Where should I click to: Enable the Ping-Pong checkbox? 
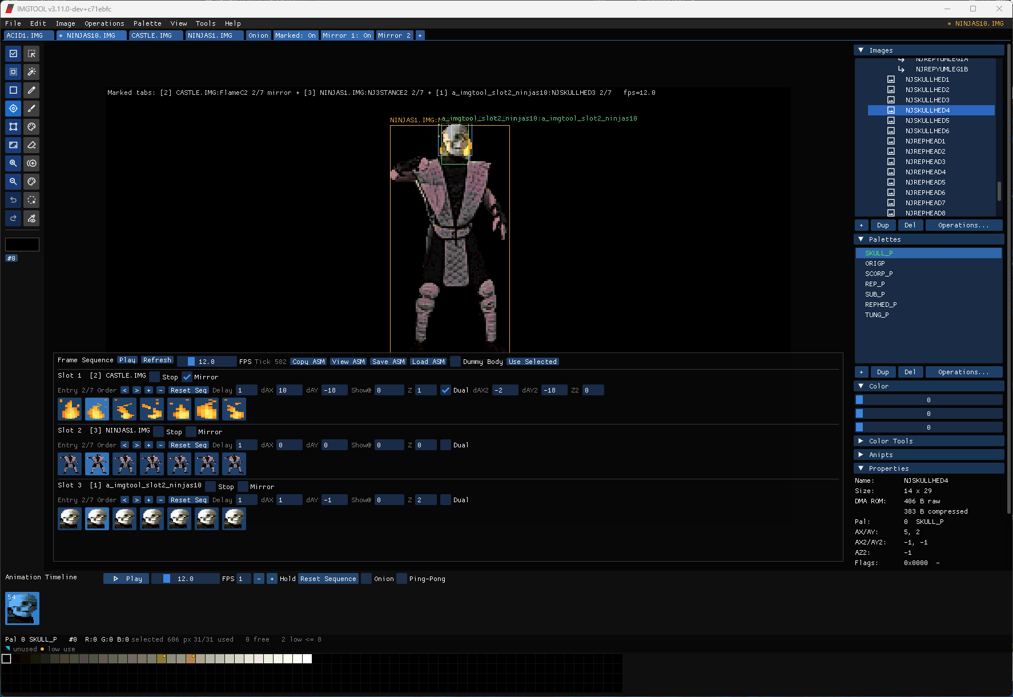point(402,579)
